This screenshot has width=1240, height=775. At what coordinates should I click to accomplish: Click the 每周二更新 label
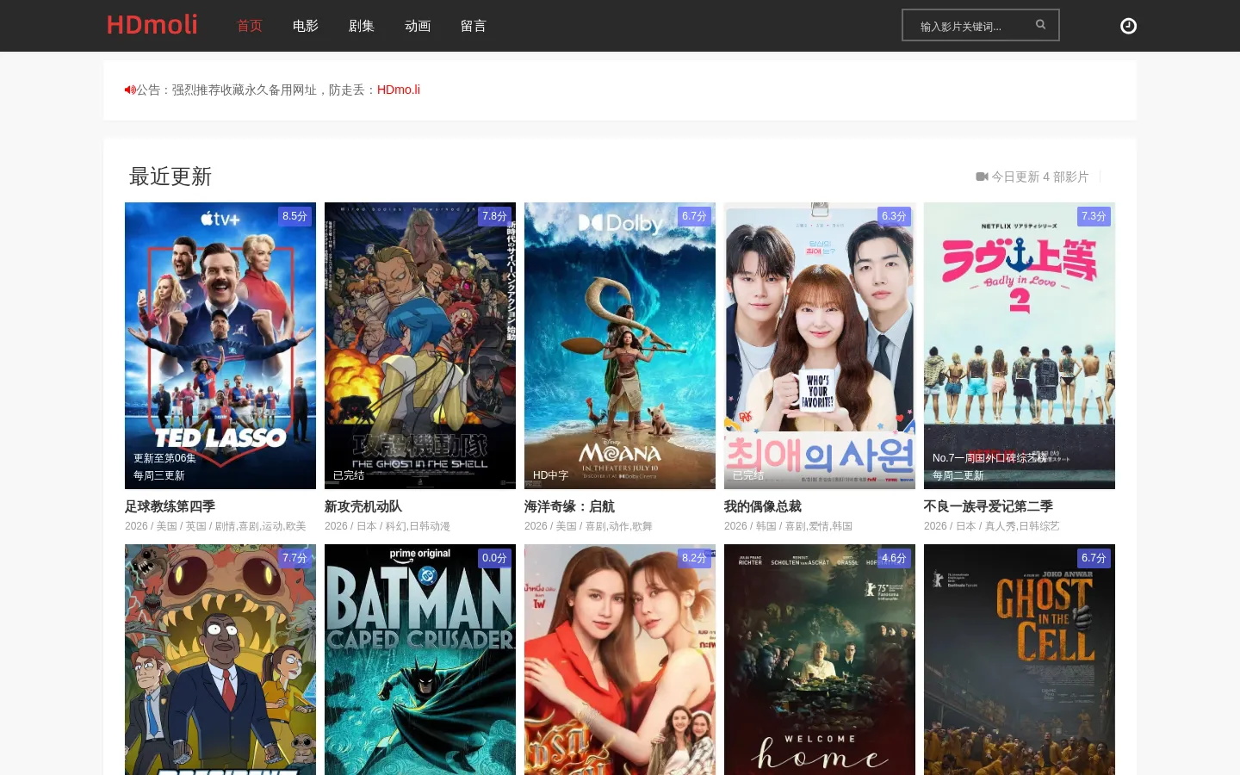coord(958,475)
